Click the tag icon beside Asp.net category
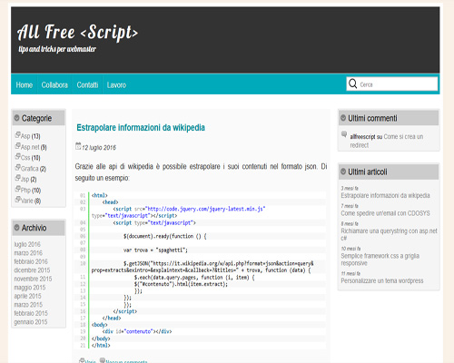 click(17, 146)
